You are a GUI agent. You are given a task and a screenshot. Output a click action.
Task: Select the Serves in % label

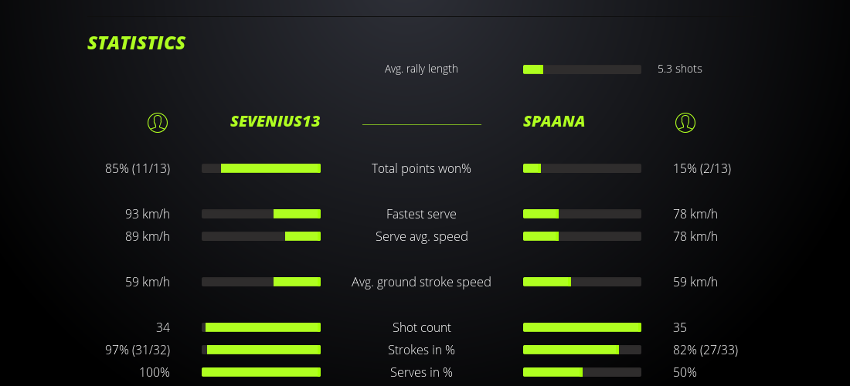[x=421, y=372]
